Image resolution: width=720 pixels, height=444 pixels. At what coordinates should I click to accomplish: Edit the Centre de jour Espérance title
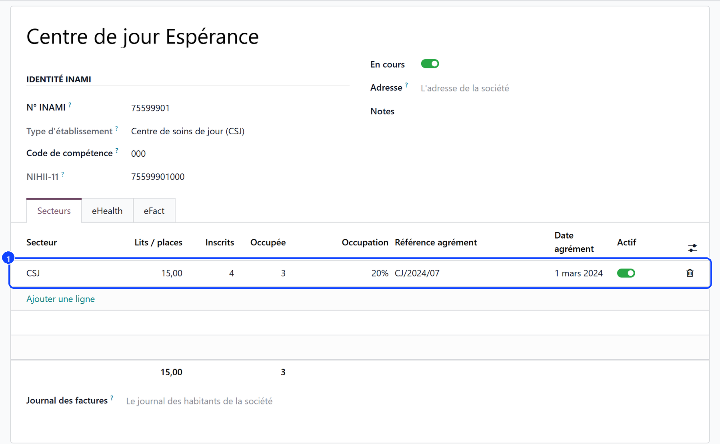click(142, 37)
